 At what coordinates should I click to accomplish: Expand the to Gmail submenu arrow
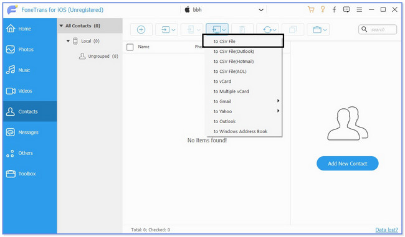278,101
